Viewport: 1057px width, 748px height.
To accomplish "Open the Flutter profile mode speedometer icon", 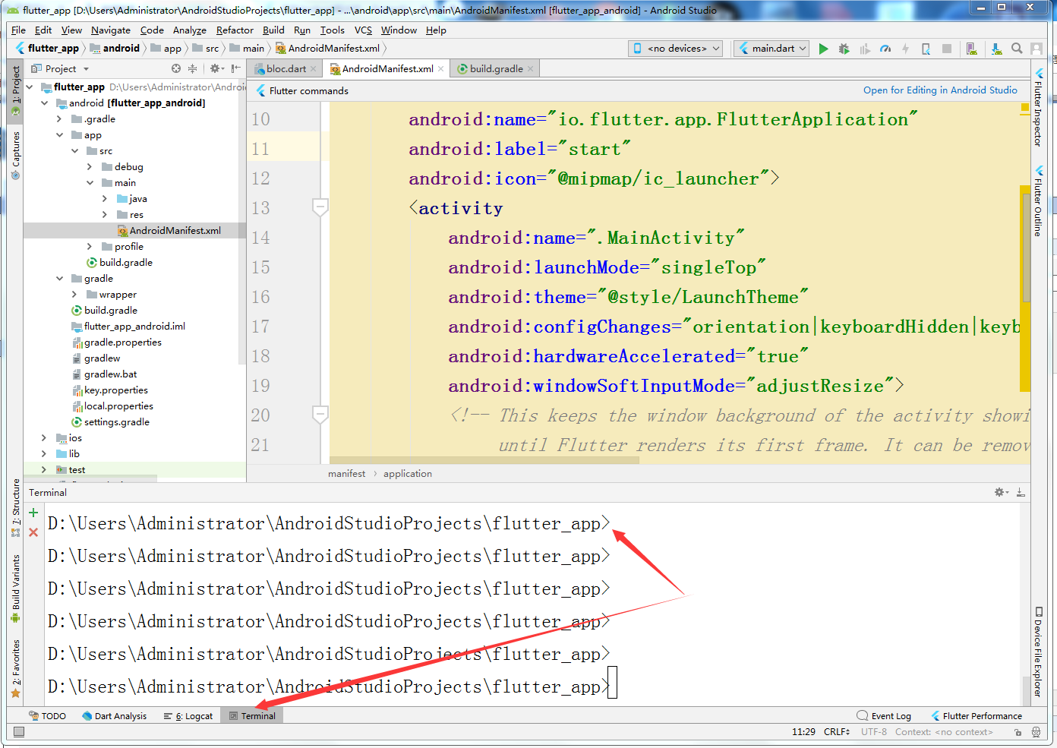I will (885, 49).
